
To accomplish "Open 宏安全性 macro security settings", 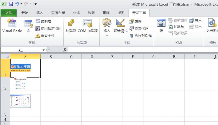I will (45, 36).
